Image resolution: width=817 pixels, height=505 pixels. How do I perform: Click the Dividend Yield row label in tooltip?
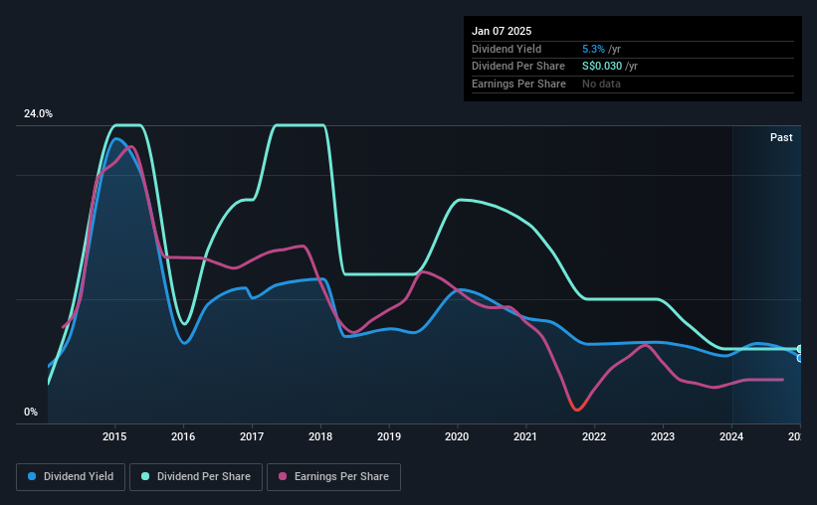pyautogui.click(x=507, y=49)
